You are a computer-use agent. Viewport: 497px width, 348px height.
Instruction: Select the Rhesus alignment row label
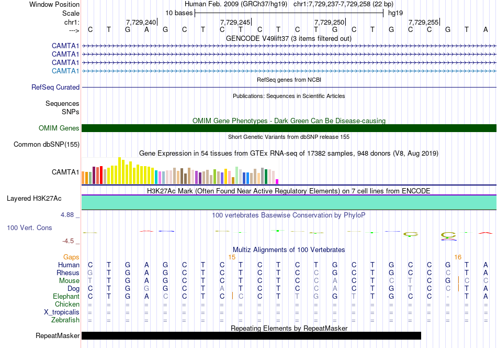tap(68, 273)
